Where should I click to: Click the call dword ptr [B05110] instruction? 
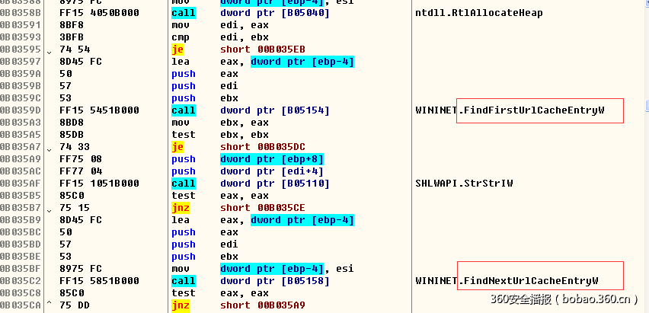click(x=251, y=184)
